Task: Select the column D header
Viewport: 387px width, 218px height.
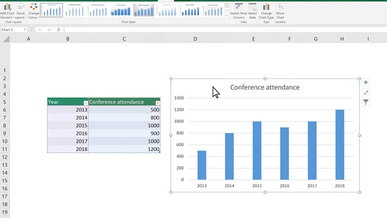Action: coord(195,39)
